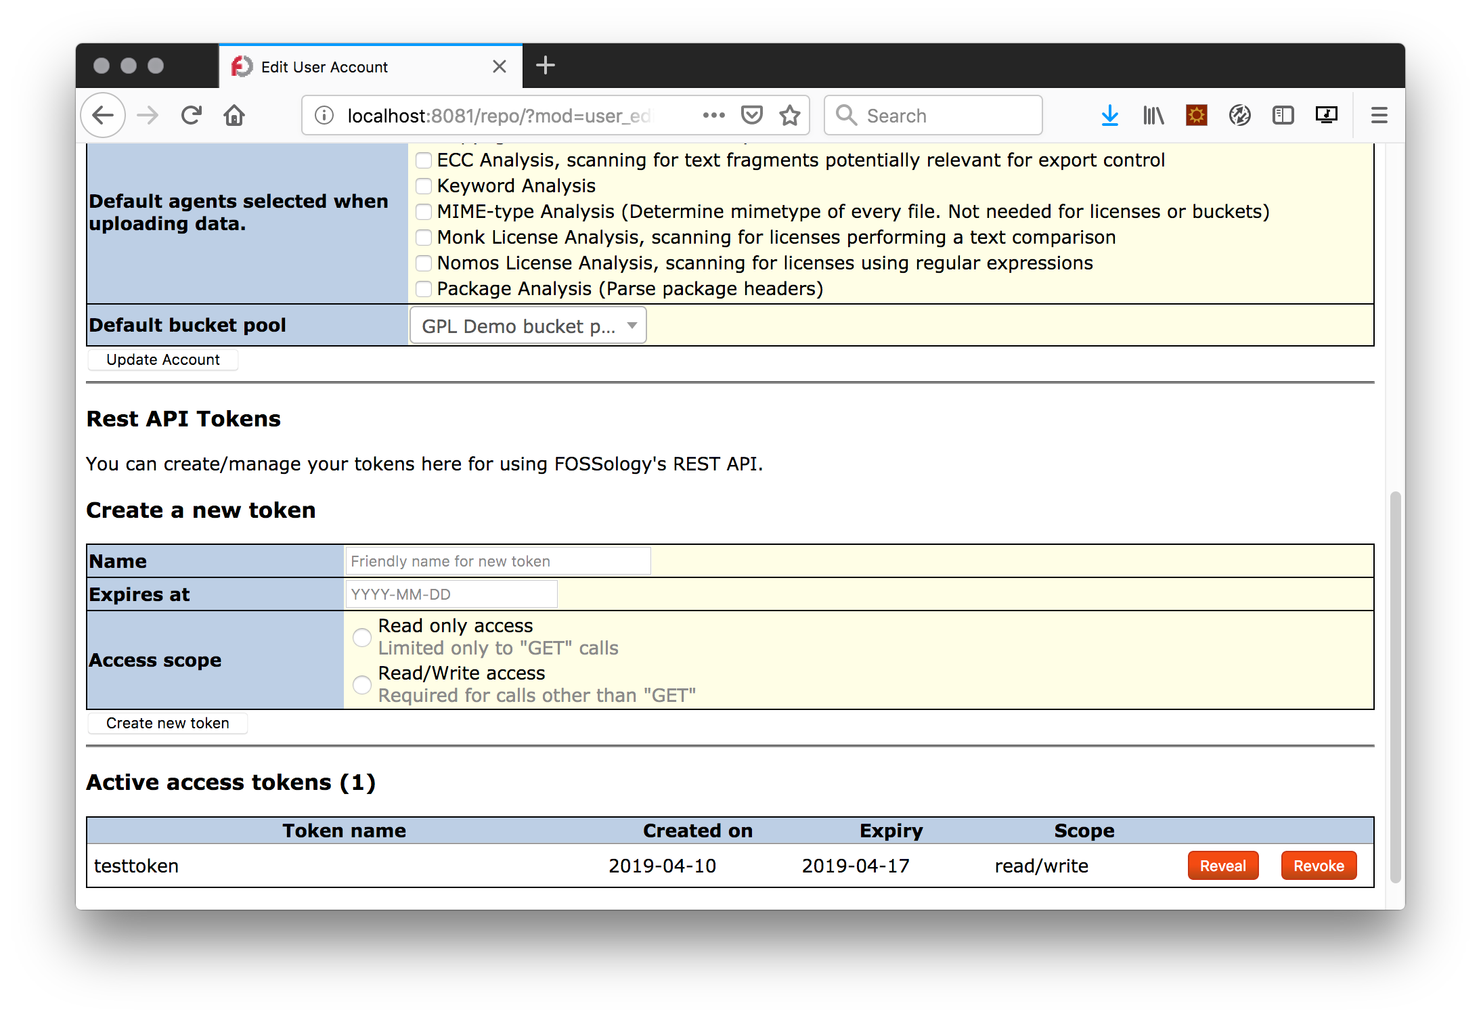
Task: Open the Default bucket pool dropdown
Action: 528,326
